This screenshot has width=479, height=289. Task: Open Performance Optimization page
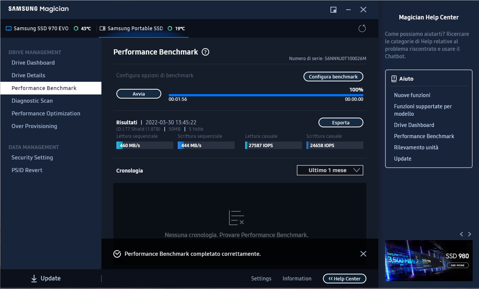pos(51,114)
